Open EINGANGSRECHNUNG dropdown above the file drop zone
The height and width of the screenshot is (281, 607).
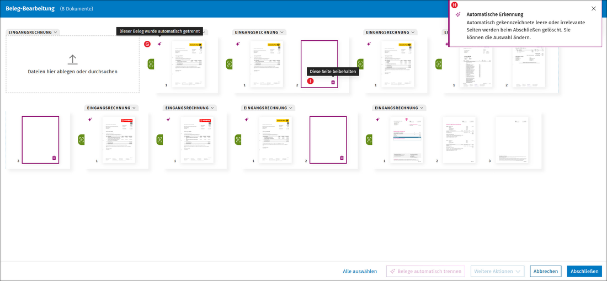click(33, 32)
